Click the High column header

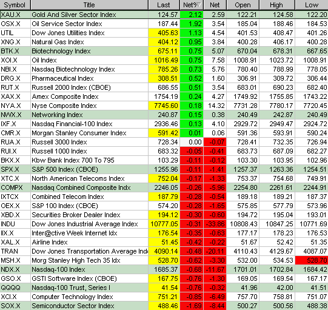276,5
